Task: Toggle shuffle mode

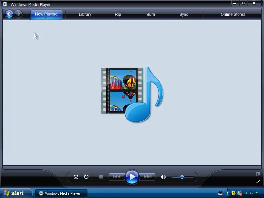Action: (76, 177)
